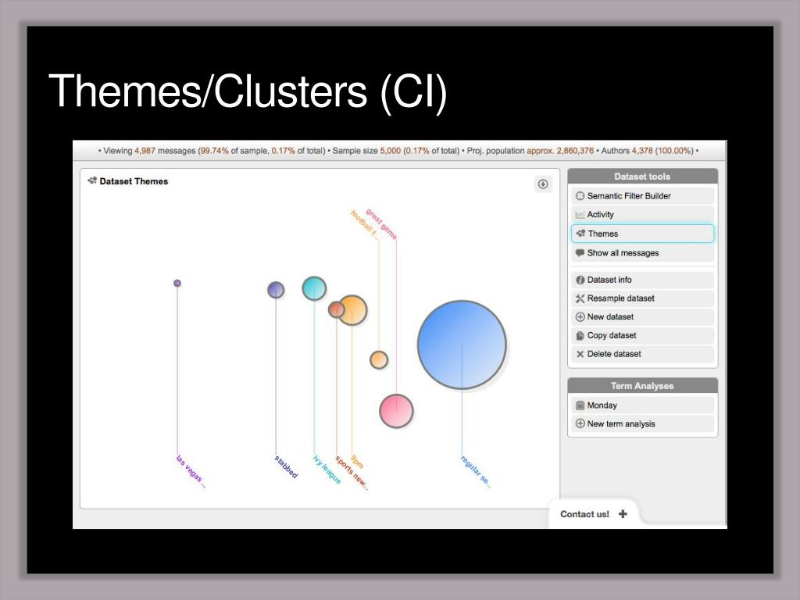Click the tools icon for Resample dataset
The width and height of the screenshot is (800, 600).
tap(580, 298)
